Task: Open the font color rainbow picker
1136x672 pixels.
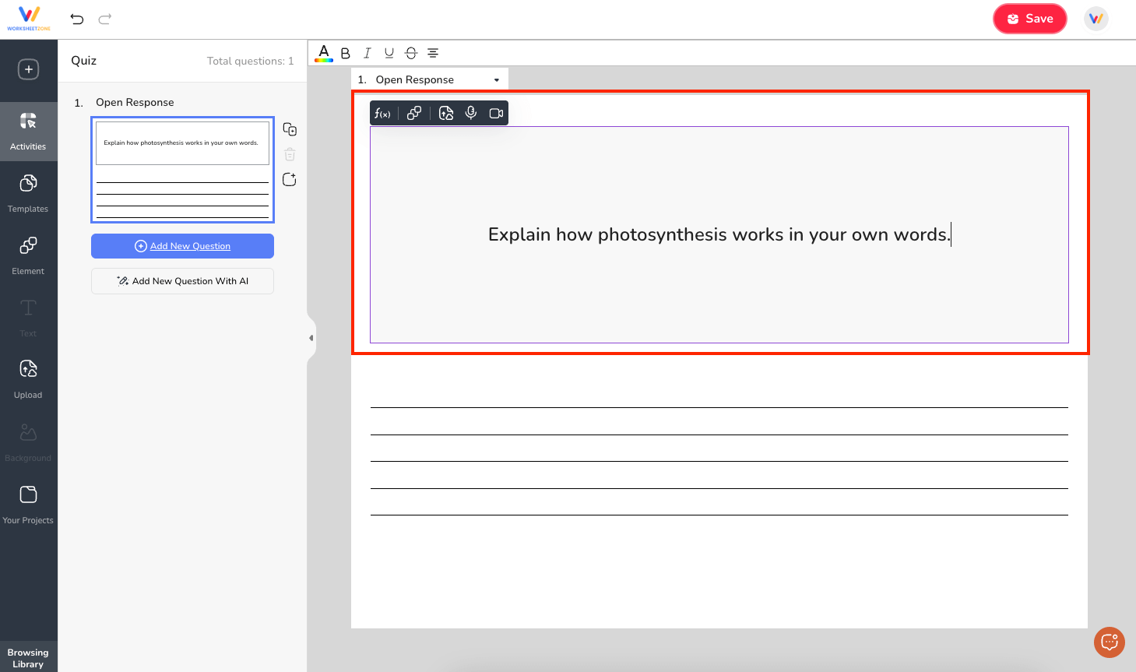Action: (x=323, y=53)
